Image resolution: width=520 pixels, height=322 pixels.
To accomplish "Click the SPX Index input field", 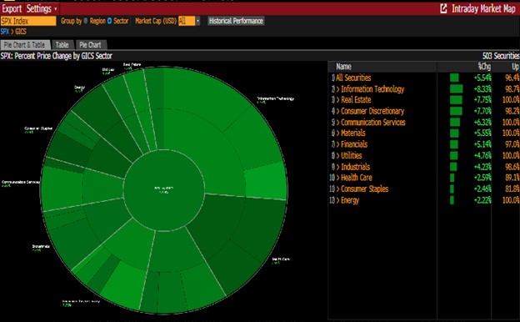I will [x=28, y=21].
